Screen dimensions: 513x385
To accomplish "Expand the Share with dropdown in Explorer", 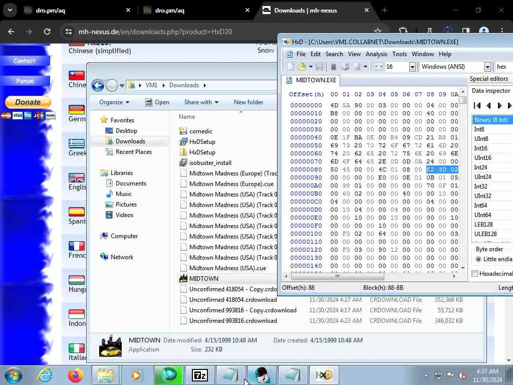I will 201,102.
